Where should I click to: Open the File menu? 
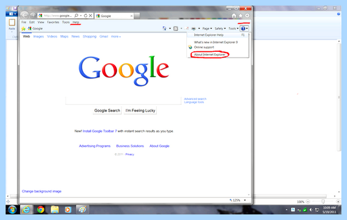click(x=24, y=22)
